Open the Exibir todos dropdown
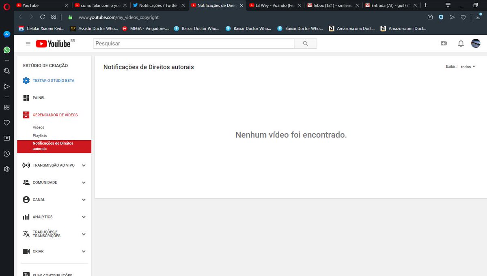 point(468,66)
